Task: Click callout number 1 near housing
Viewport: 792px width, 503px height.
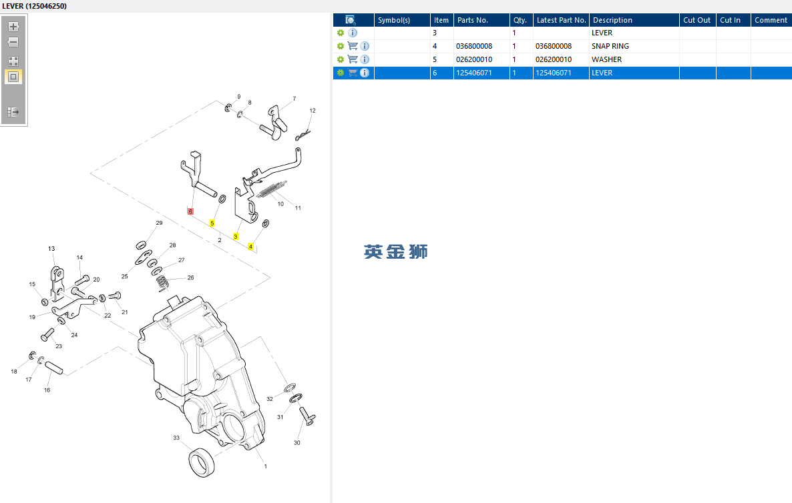Action: 266,466
